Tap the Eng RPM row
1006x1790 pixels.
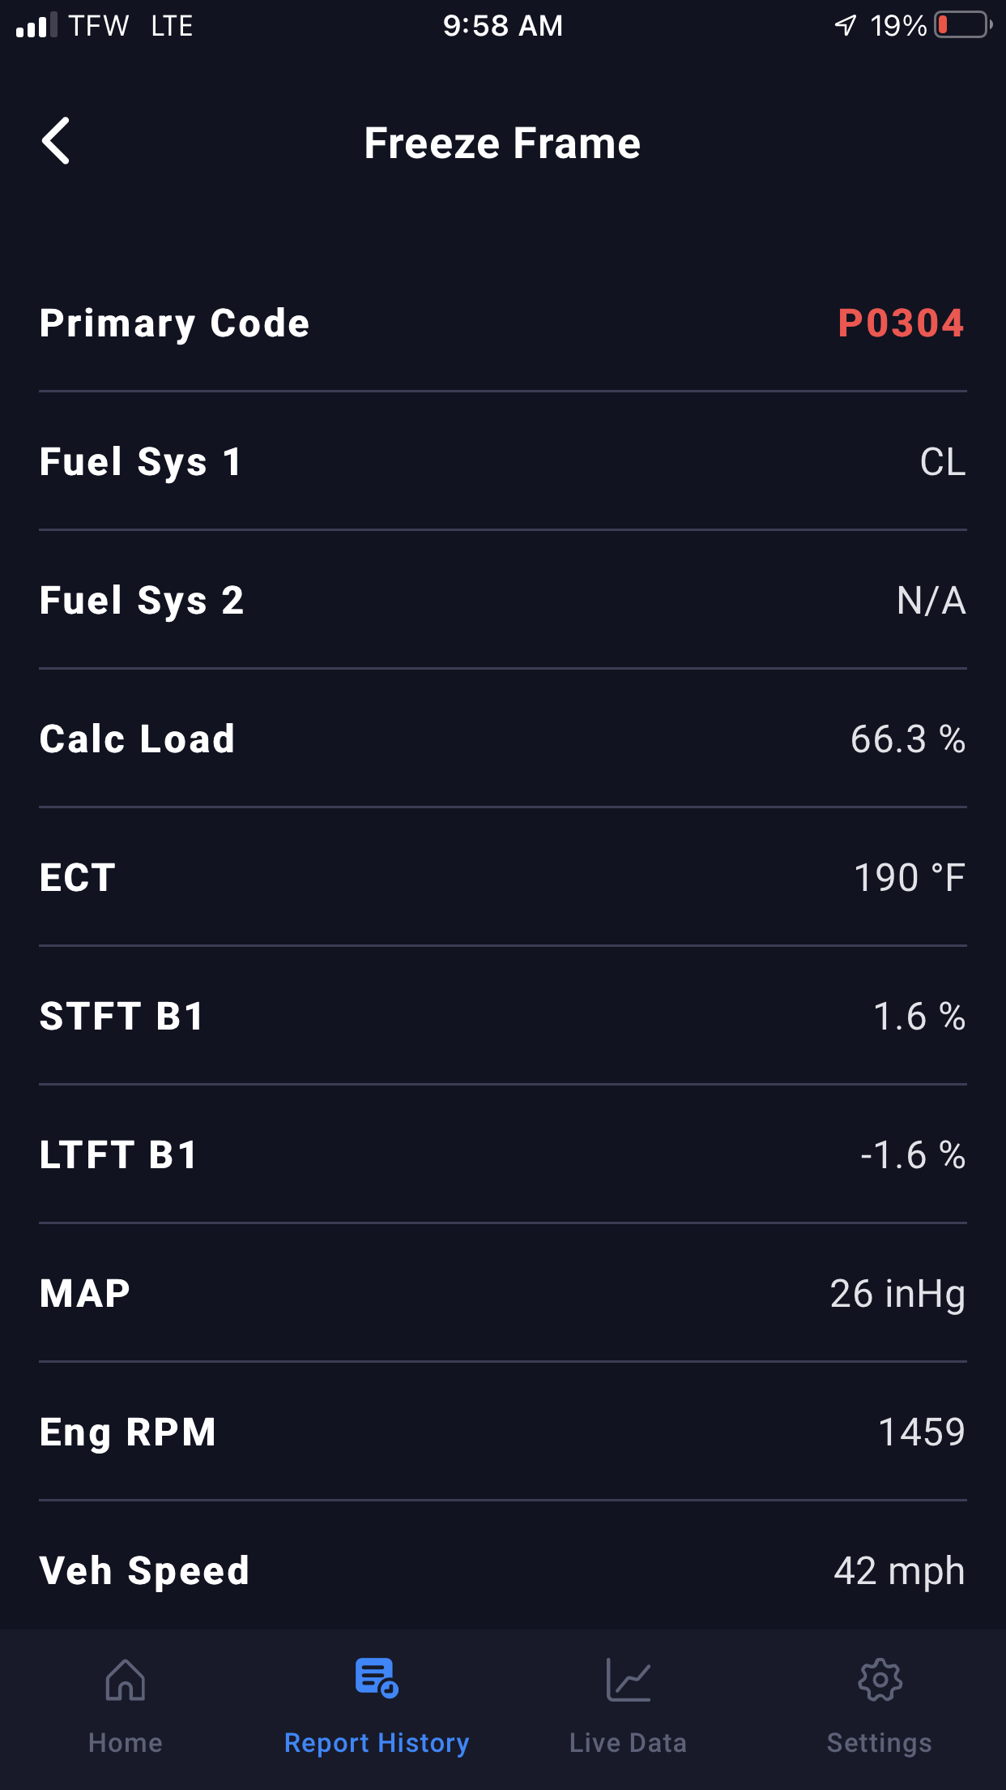coord(502,1432)
